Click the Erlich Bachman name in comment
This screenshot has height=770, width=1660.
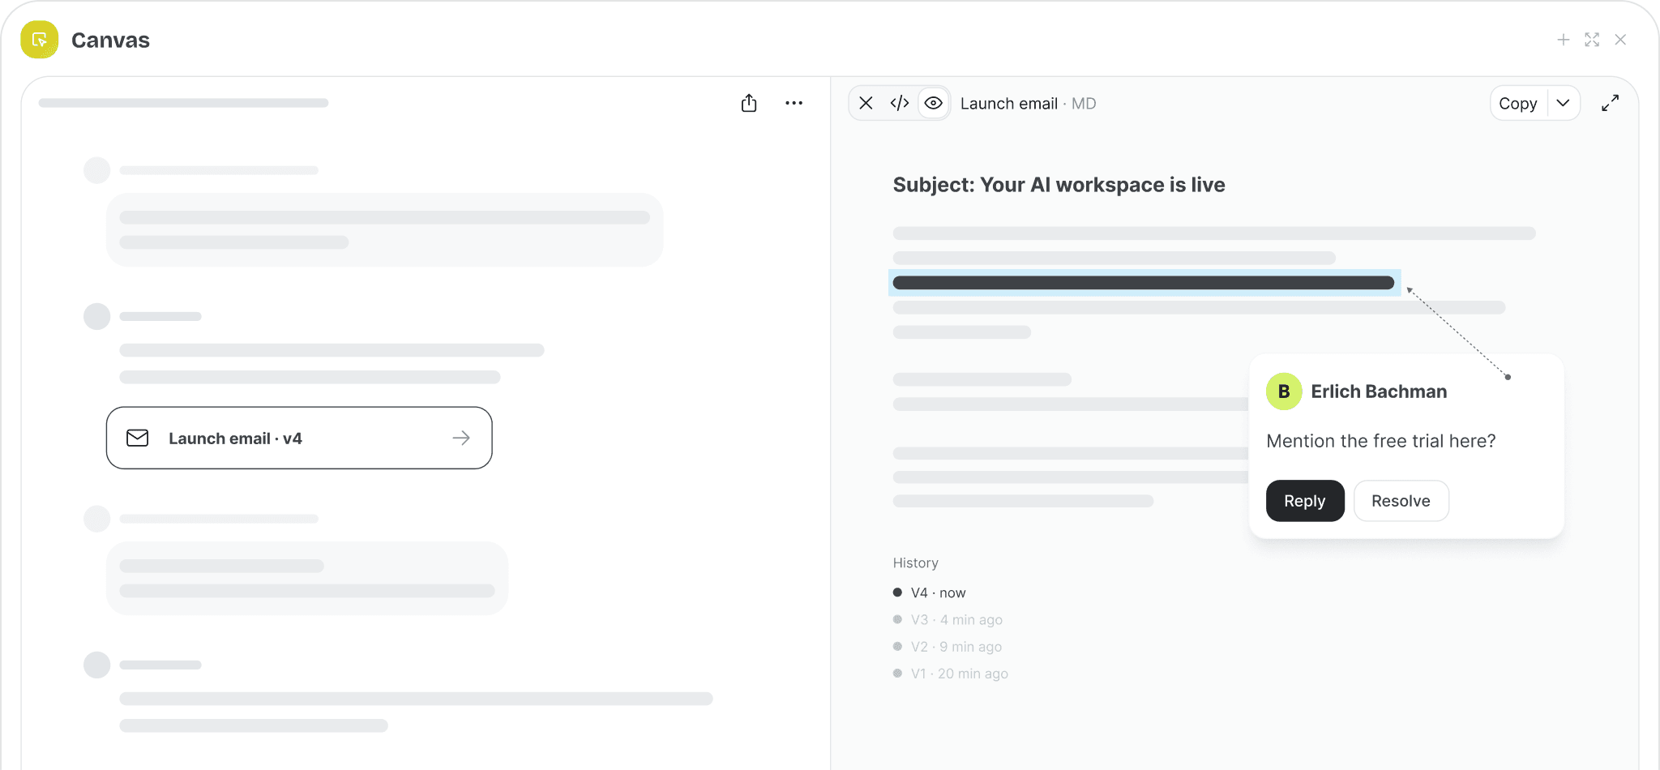tap(1379, 391)
